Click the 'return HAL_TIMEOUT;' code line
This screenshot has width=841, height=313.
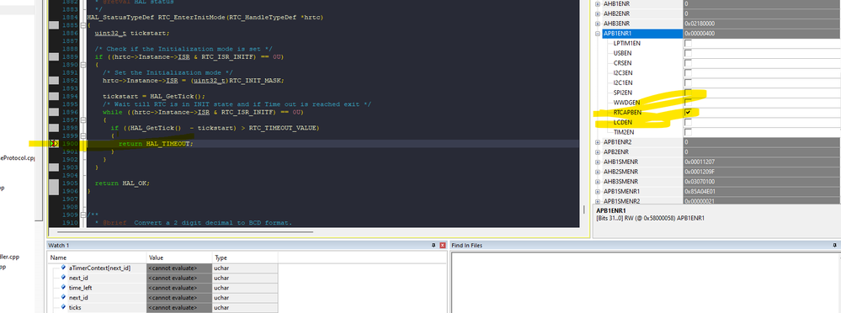[156, 144]
